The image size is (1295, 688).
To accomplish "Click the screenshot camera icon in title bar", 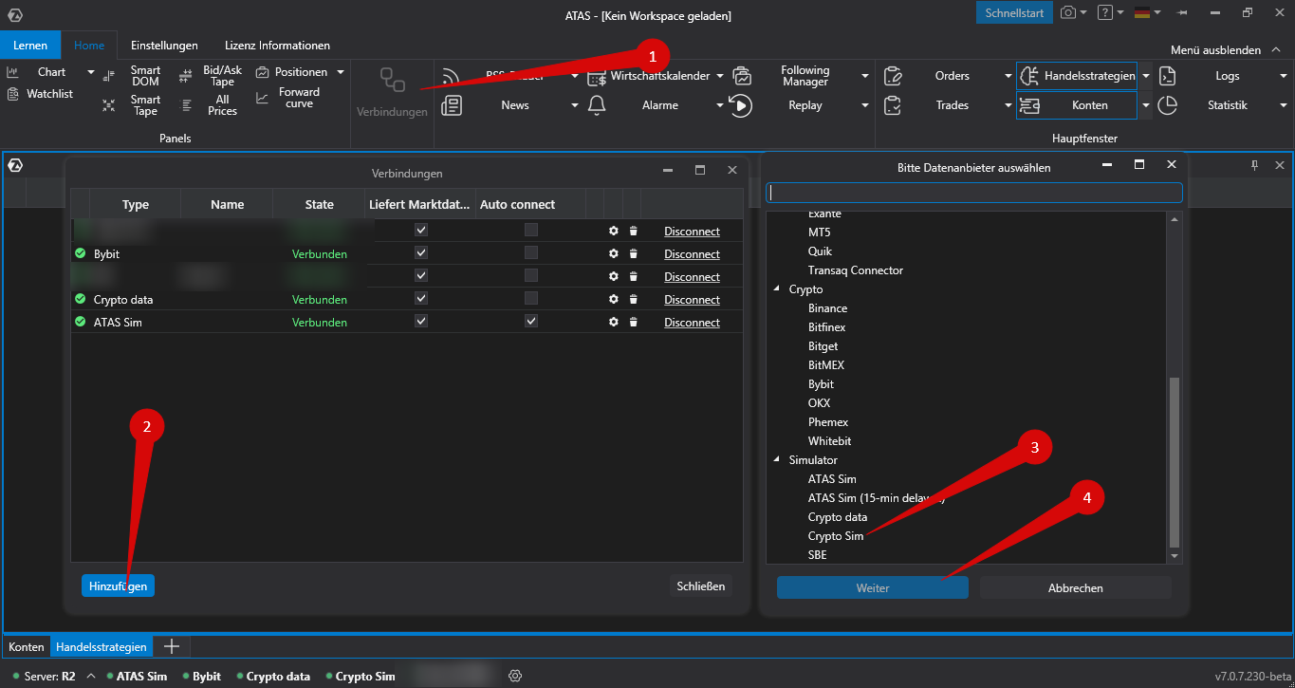I will tap(1068, 12).
